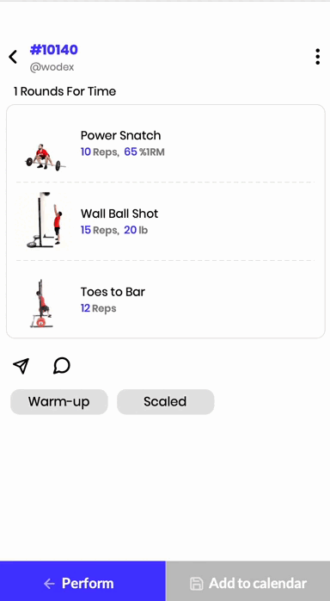Open comments via speech bubble icon

click(x=62, y=366)
